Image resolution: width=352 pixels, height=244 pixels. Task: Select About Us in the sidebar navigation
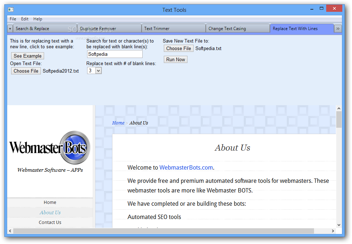pyautogui.click(x=50, y=213)
